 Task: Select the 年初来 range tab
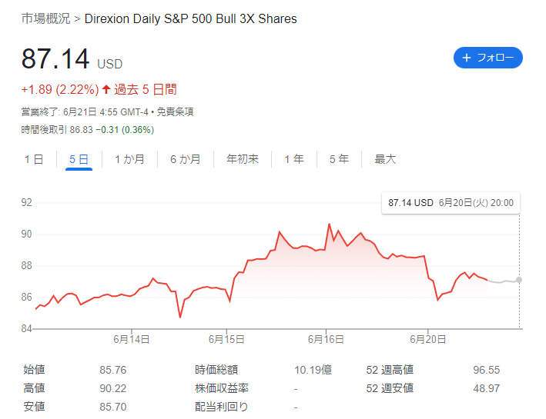pyautogui.click(x=243, y=159)
